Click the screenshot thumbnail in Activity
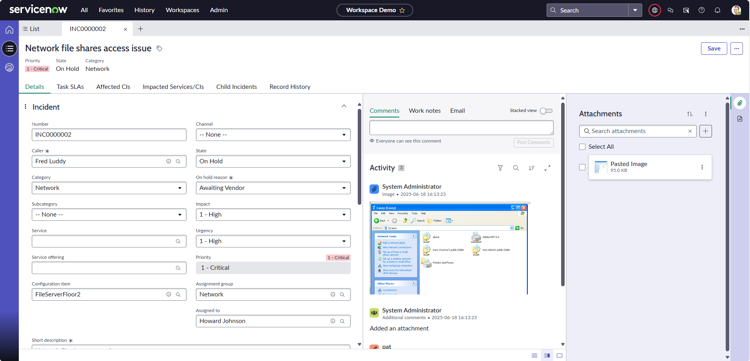 pyautogui.click(x=449, y=248)
